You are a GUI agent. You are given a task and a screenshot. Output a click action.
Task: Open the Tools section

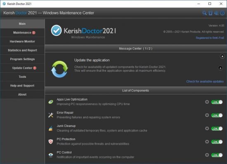22,77
